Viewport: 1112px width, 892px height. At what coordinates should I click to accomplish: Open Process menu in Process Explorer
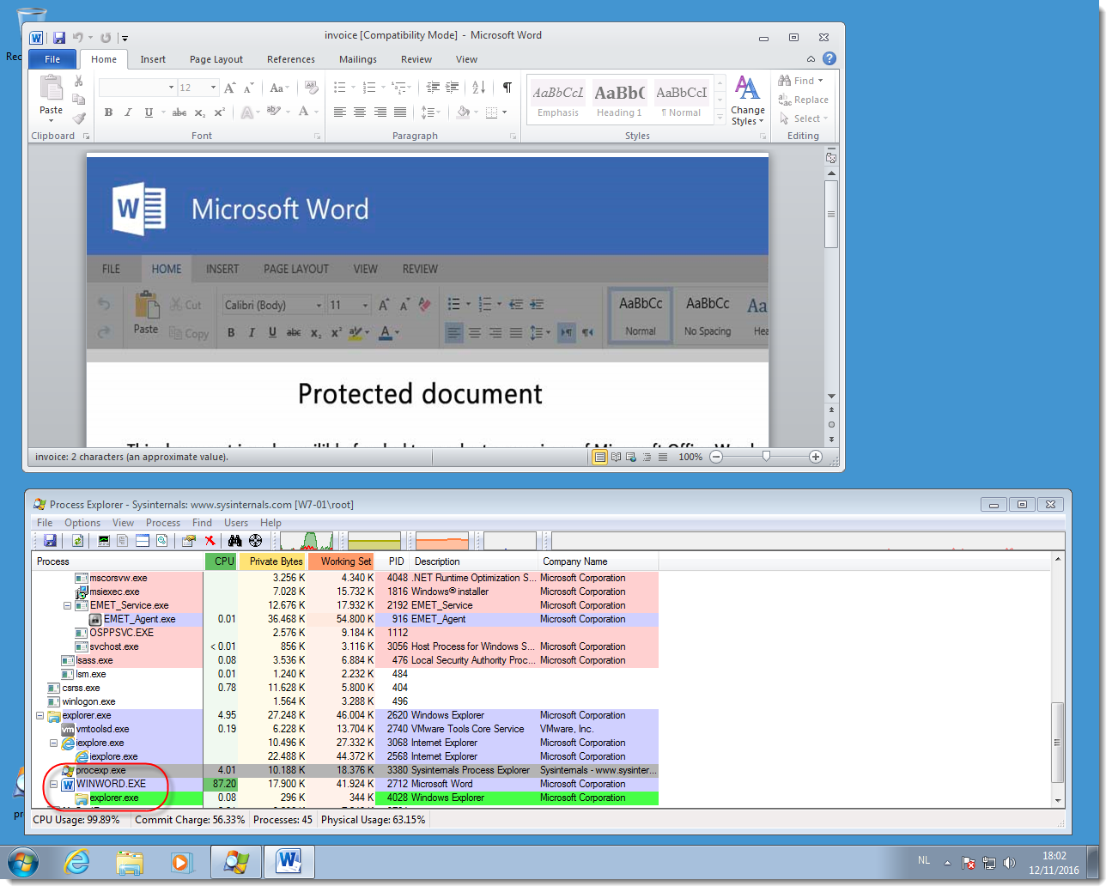coord(163,523)
